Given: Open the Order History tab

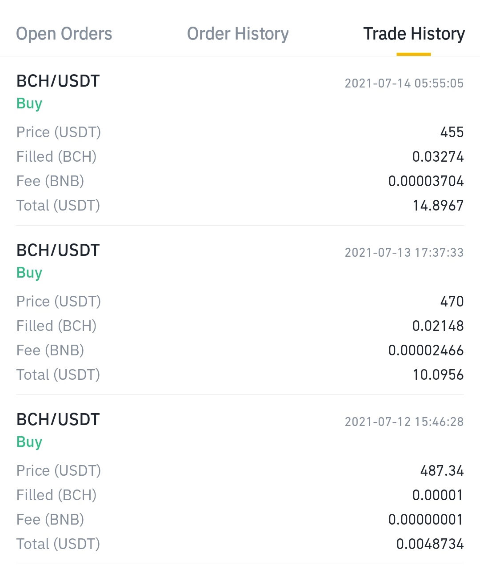Looking at the screenshot, I should pos(238,34).
